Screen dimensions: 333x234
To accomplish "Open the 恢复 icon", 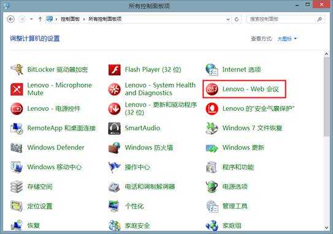I will [x=17, y=225].
